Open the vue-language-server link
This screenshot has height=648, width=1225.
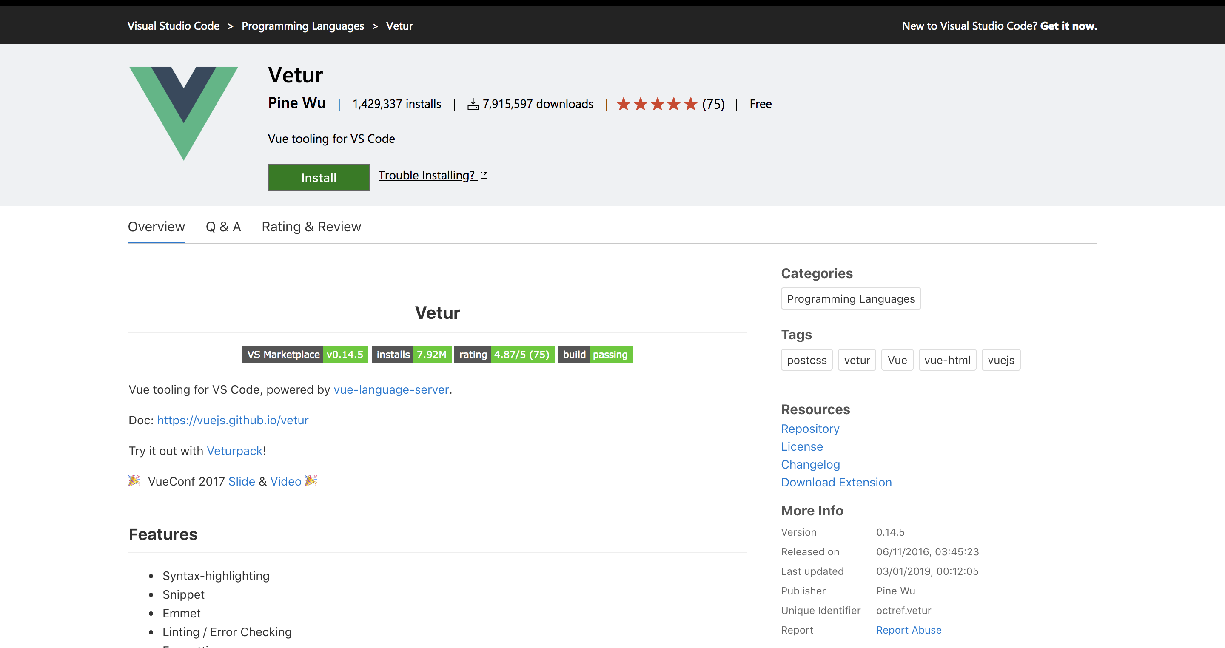point(391,390)
